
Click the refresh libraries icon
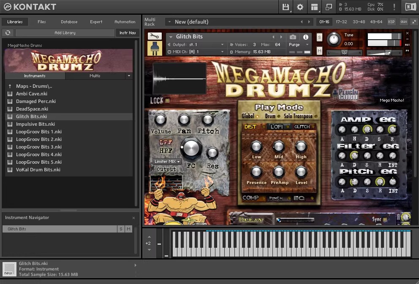pos(8,32)
